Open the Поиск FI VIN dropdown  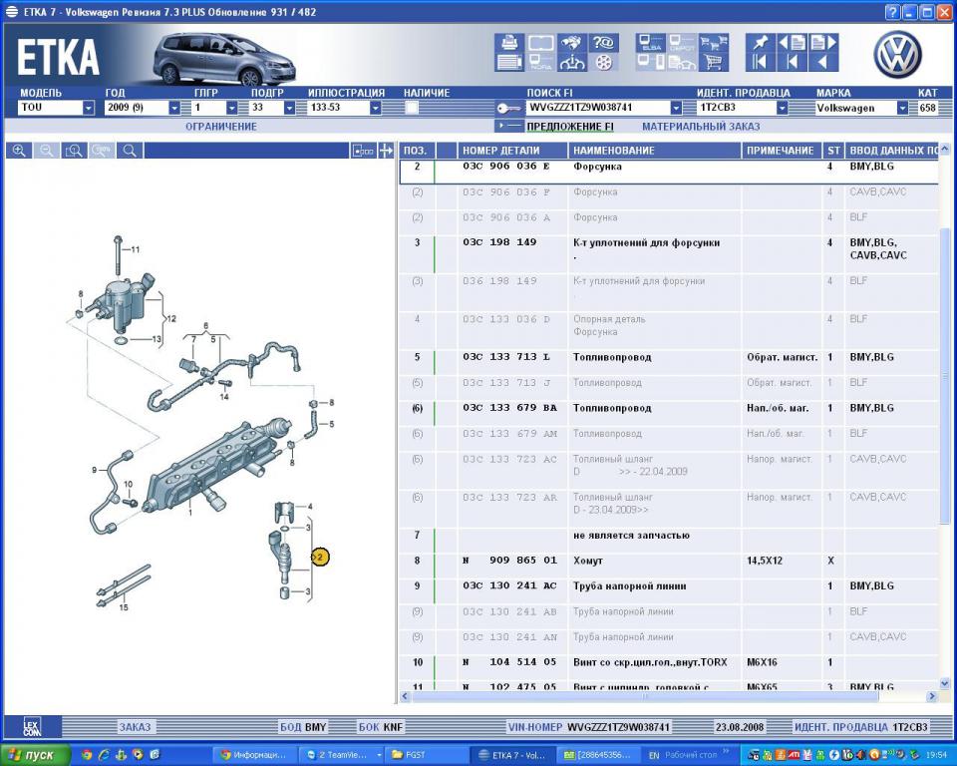(676, 108)
